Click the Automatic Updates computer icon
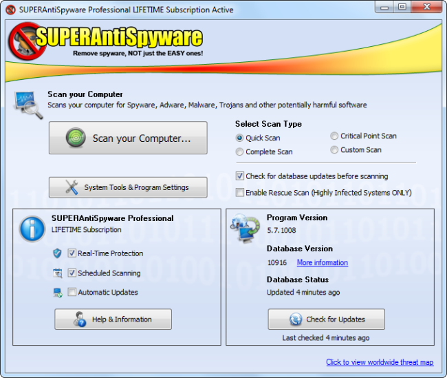This screenshot has height=378, width=447. tap(58, 293)
